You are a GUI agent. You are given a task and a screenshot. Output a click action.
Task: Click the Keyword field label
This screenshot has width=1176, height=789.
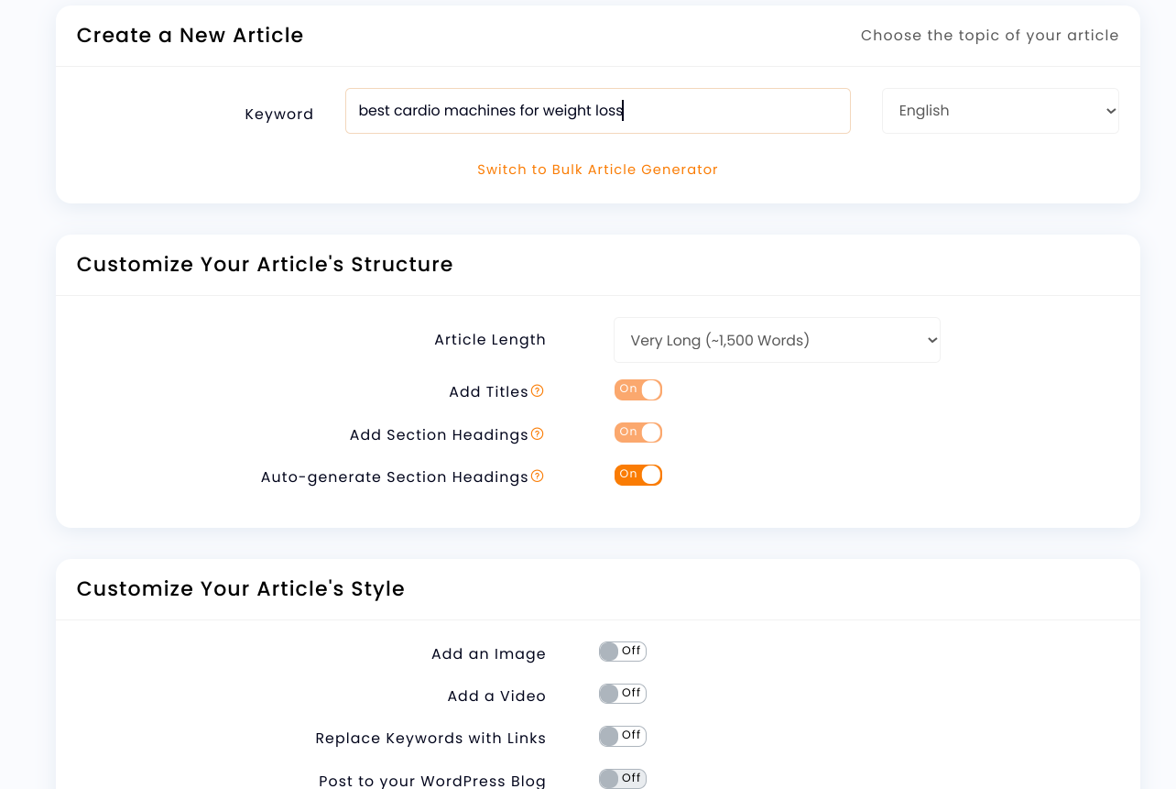278,115
